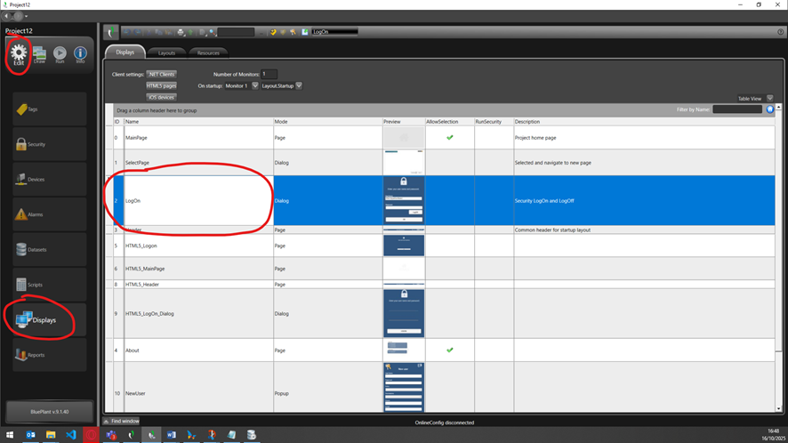Open the Alarms section
Screen dimensions: 788x443
(48, 214)
